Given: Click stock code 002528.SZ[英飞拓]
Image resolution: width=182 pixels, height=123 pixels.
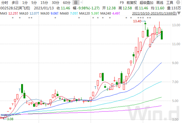Looking at the screenshot, I should pyautogui.click(x=15, y=8).
